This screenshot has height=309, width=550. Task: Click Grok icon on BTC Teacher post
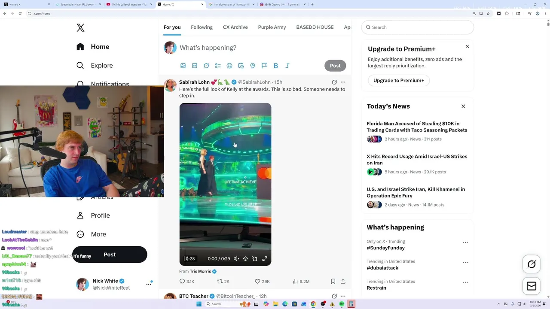tap(334, 296)
